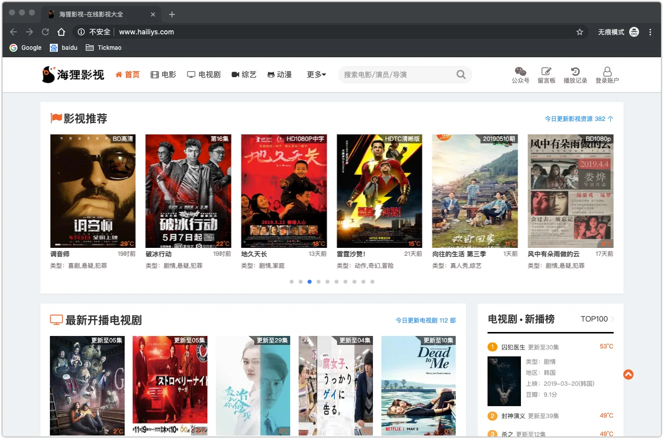This screenshot has width=663, height=439.
Task: Select the ninth carousel pagination dot
Action: [363, 282]
